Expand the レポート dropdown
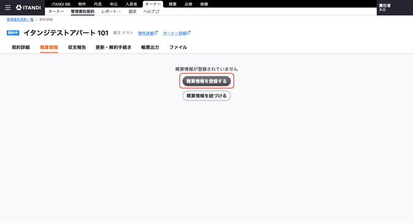 (x=111, y=12)
